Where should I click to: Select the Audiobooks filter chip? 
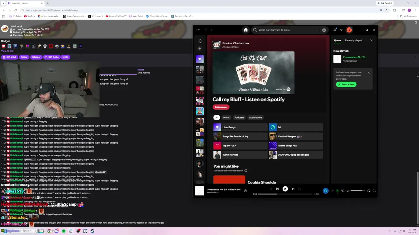pyautogui.click(x=256, y=117)
